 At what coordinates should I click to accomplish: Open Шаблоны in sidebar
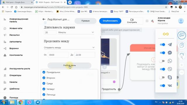tap(14, 89)
